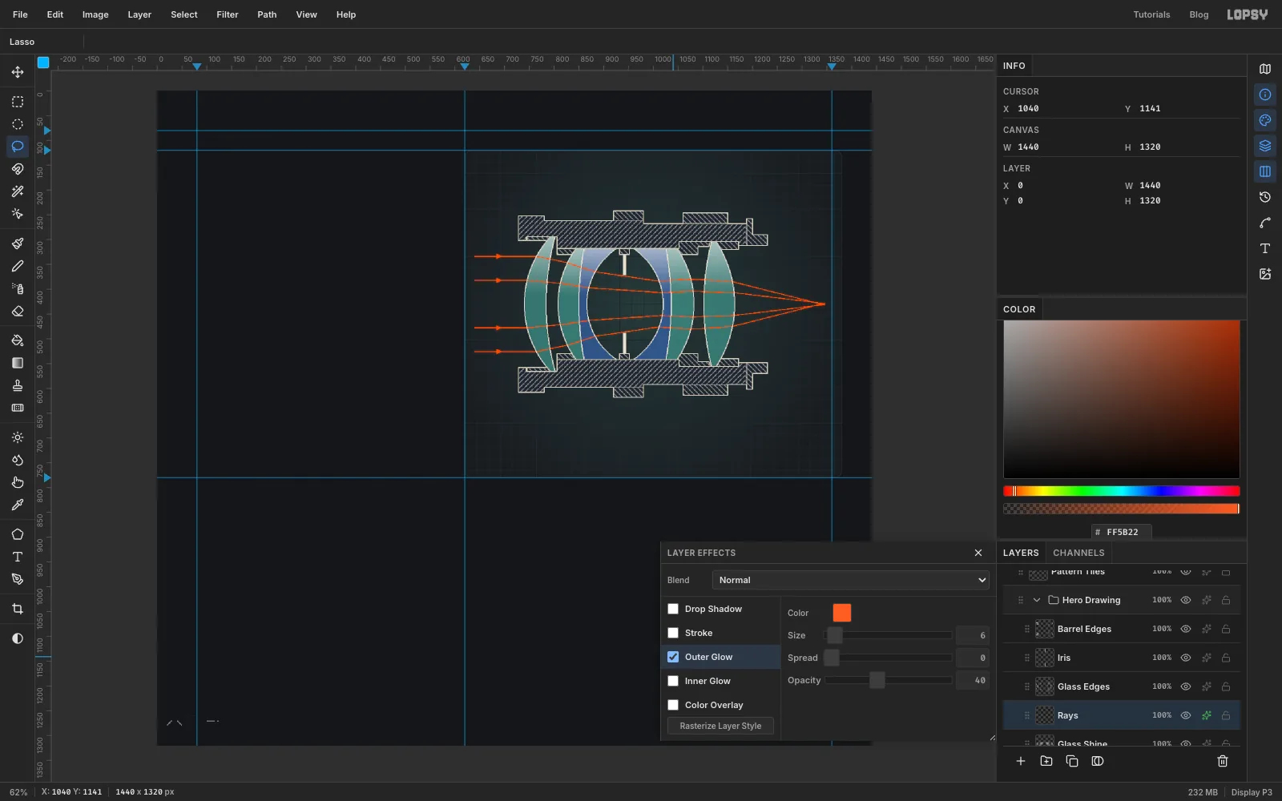The height and width of the screenshot is (801, 1282).
Task: Select the Eraser tool
Action: pos(18,311)
